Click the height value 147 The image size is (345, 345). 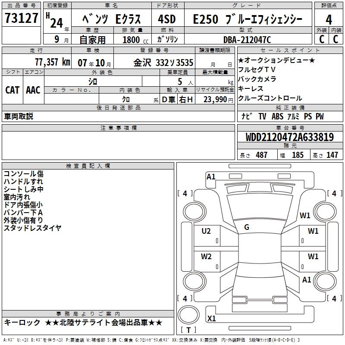click(332, 155)
